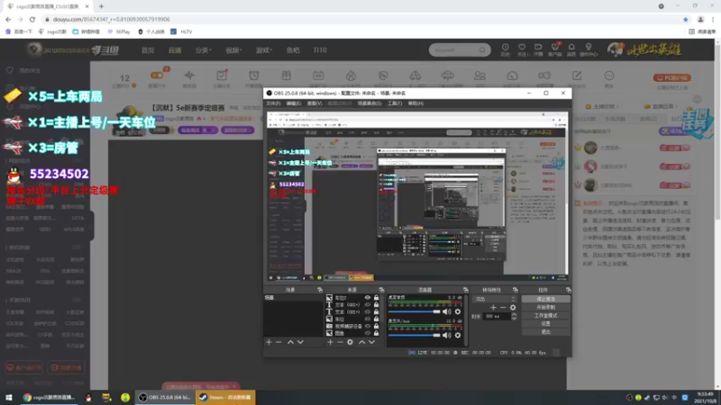Toggle visibility of video capture device source
721x405 pixels.
[368, 326]
